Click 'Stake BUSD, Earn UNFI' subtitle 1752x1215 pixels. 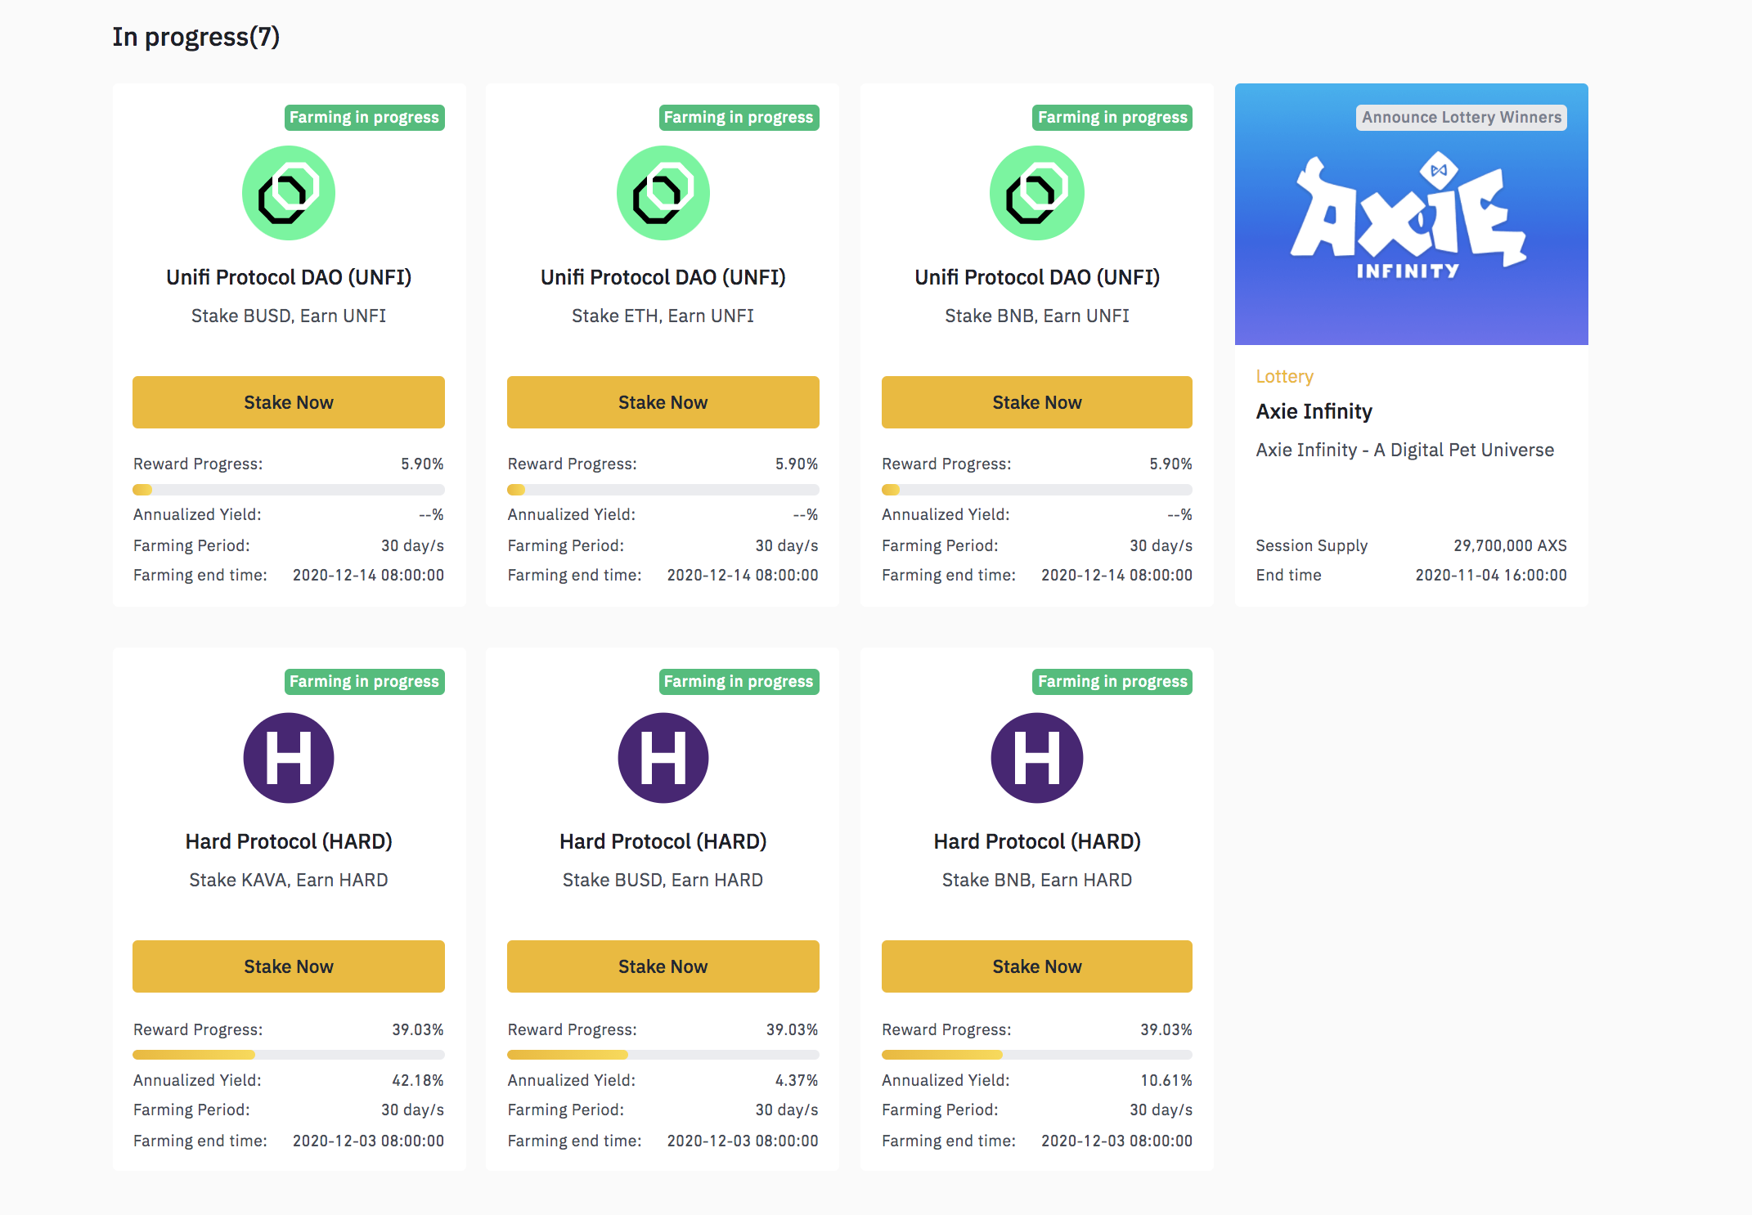pyautogui.click(x=289, y=316)
